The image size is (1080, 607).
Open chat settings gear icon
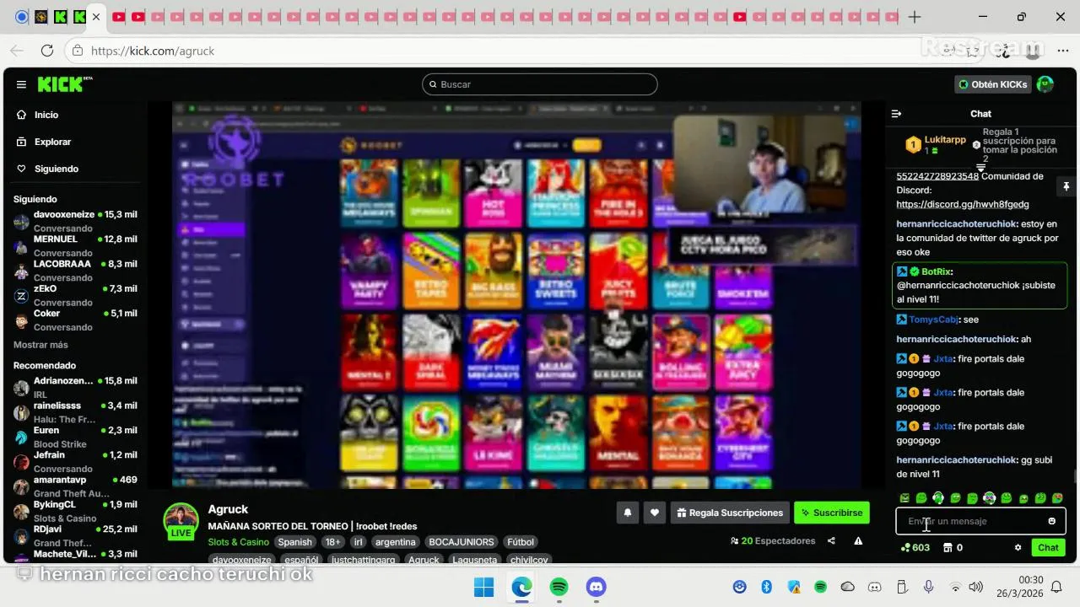[x=1018, y=547]
